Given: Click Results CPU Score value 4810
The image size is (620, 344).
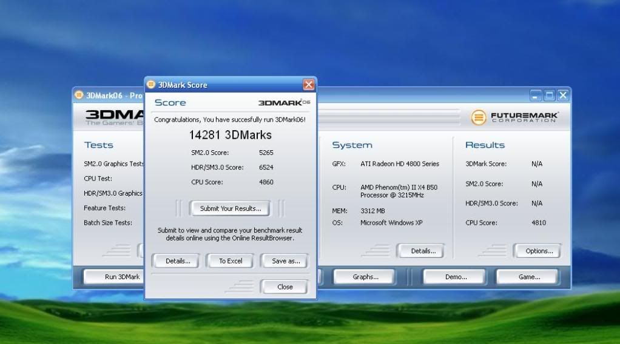Looking at the screenshot, I should [x=539, y=223].
